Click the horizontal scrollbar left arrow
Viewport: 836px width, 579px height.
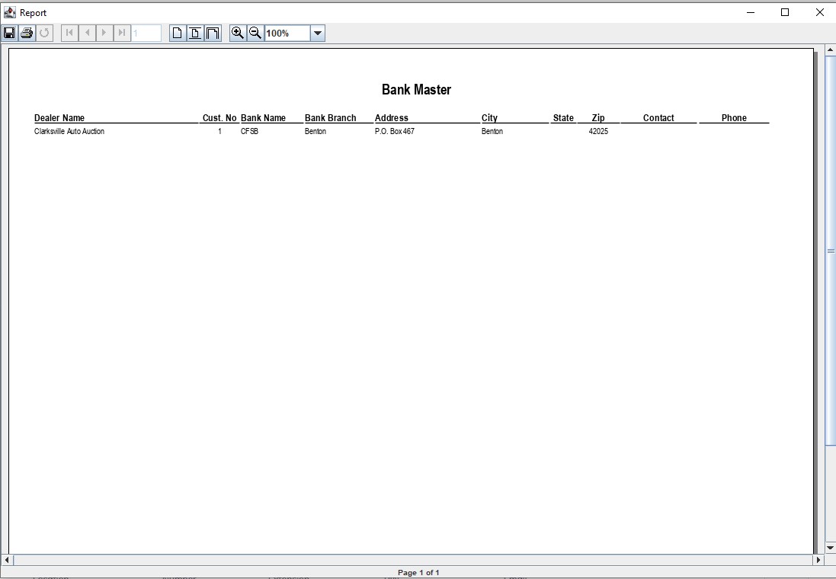[x=7, y=560]
